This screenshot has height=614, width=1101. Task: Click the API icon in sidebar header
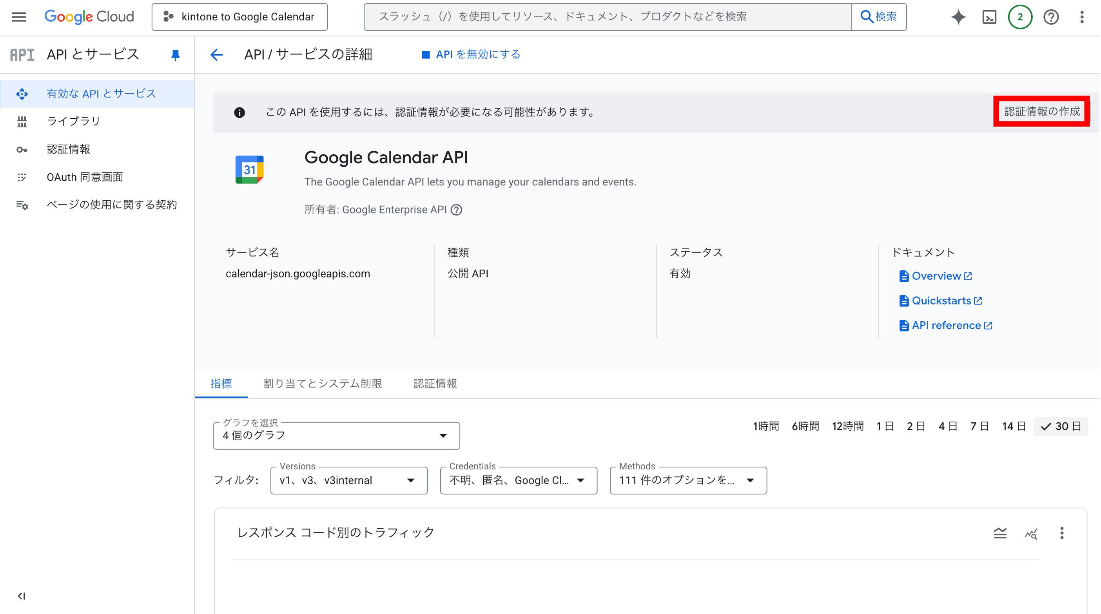(22, 55)
